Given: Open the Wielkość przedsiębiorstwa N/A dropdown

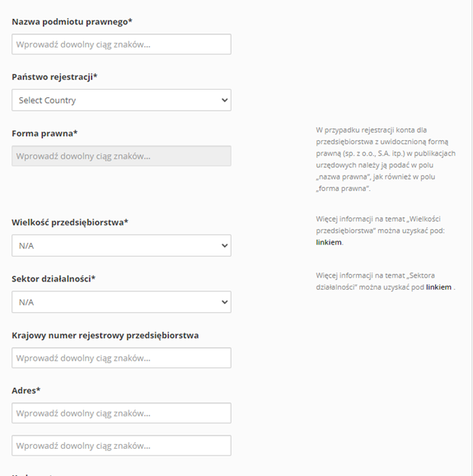Looking at the screenshot, I should [121, 246].
